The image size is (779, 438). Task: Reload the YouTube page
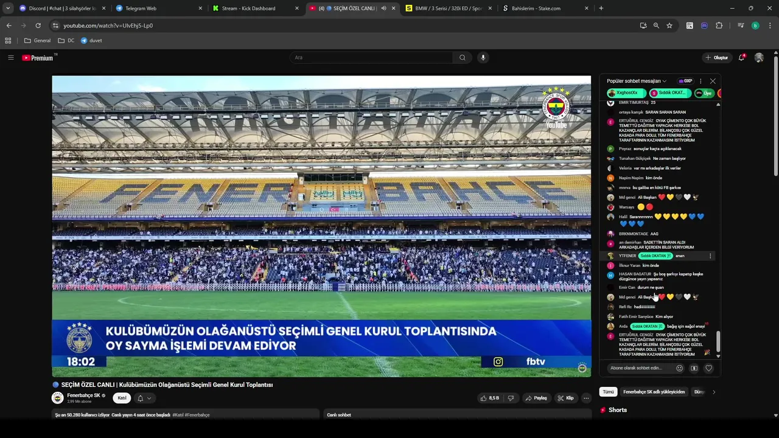point(38,26)
